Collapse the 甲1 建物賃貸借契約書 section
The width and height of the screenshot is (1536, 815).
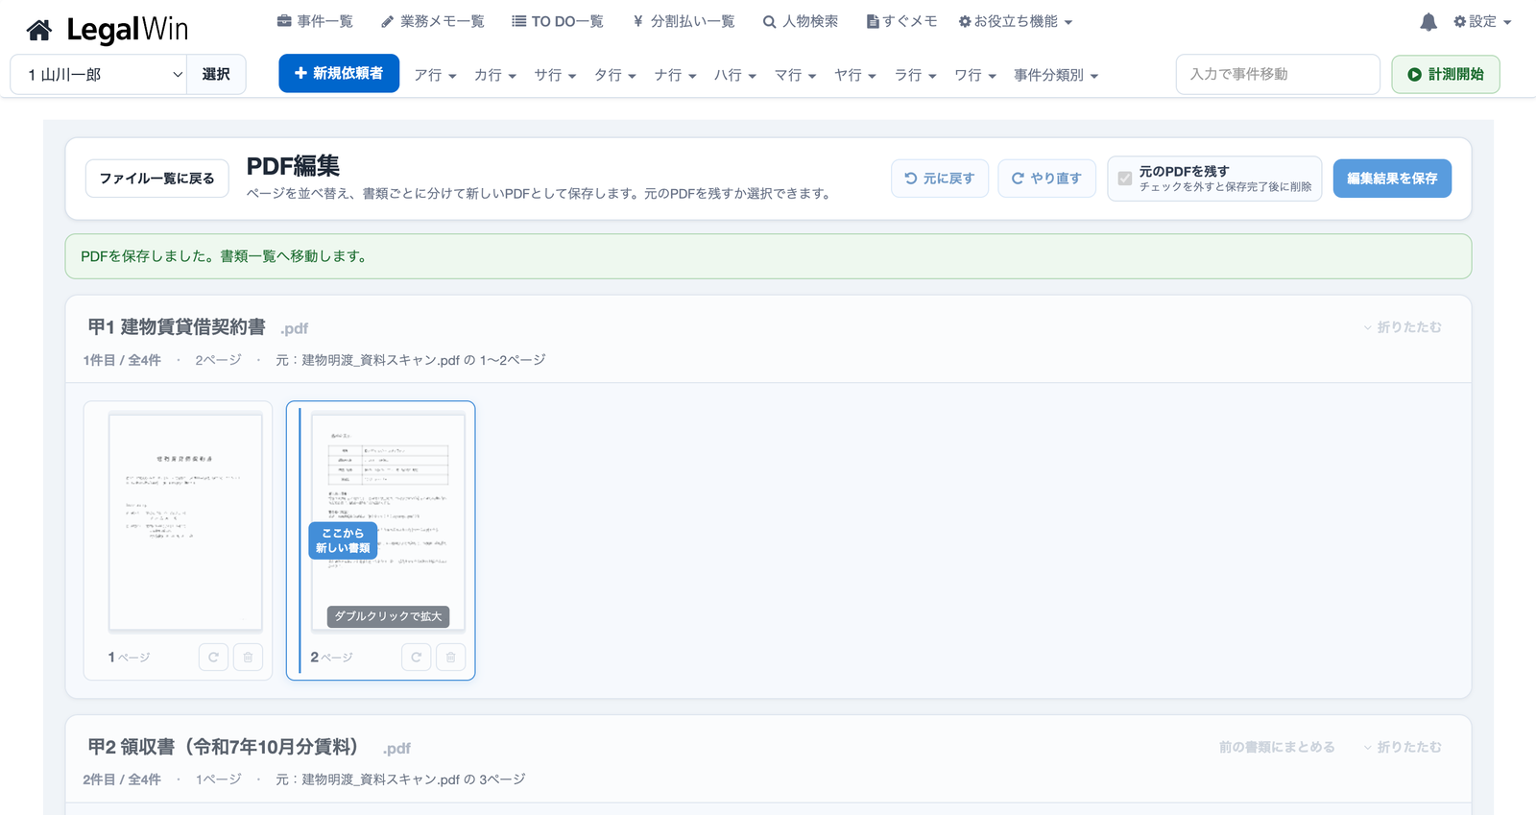tap(1403, 327)
